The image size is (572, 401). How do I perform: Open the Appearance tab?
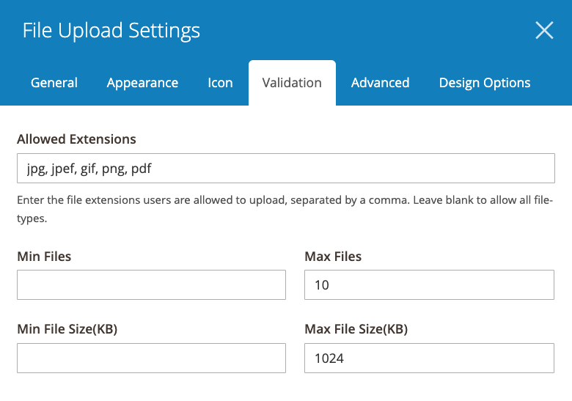(142, 83)
